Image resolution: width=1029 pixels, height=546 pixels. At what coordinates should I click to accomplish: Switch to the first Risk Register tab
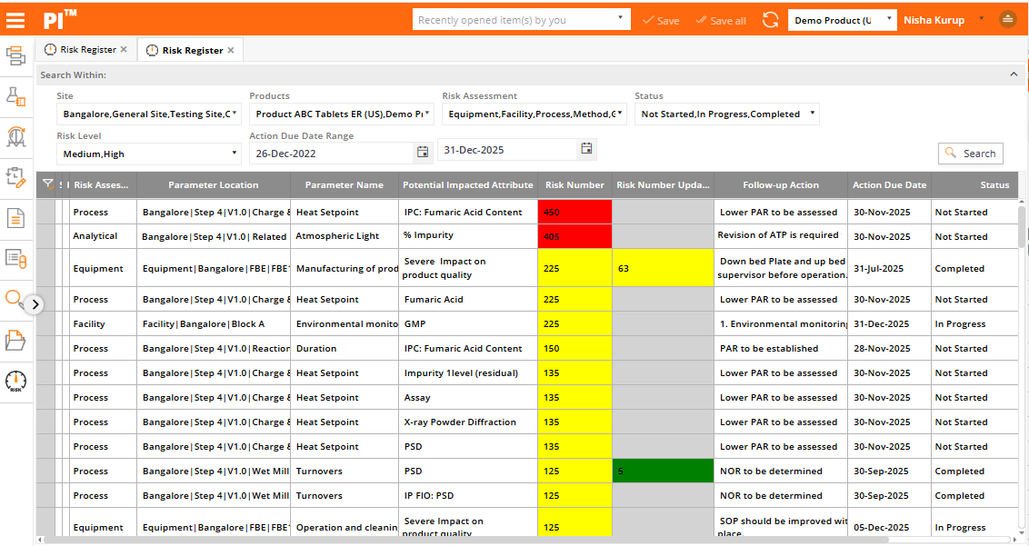click(87, 50)
